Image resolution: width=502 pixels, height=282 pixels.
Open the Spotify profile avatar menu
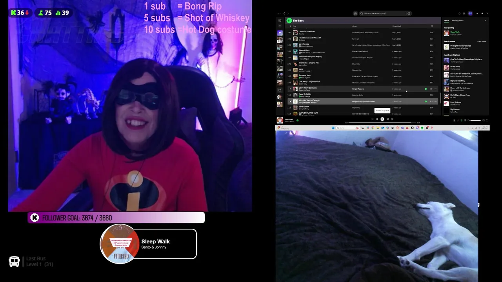[x=470, y=13]
